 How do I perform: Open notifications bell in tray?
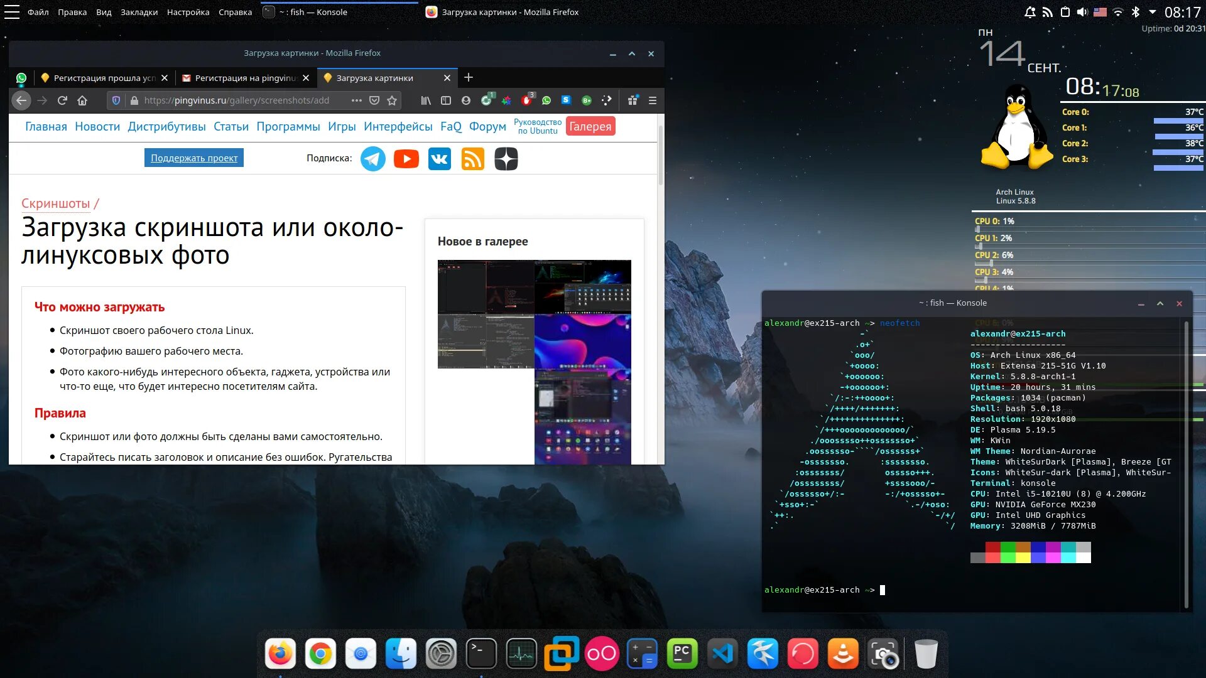1030,12
